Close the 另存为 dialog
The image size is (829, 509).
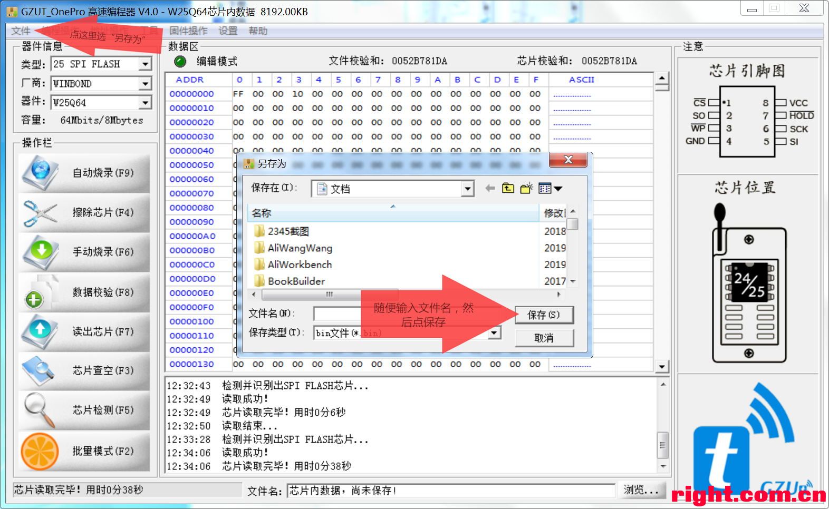(568, 160)
